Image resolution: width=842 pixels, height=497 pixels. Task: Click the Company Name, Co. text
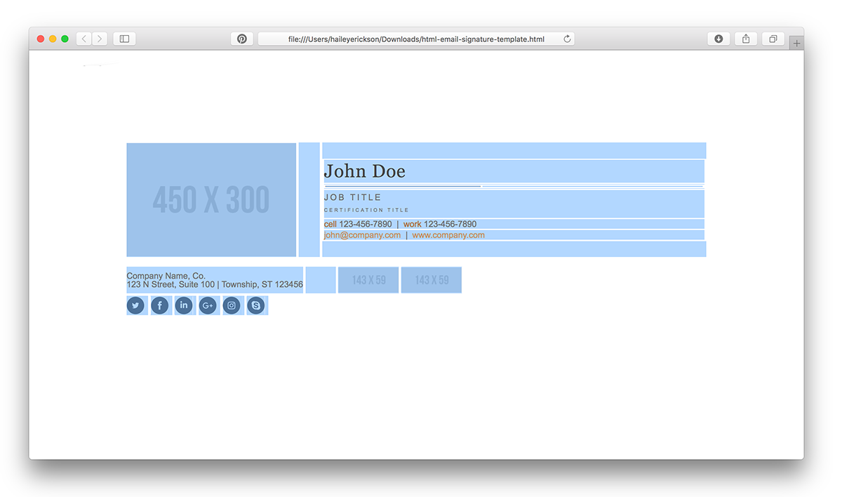click(x=166, y=276)
